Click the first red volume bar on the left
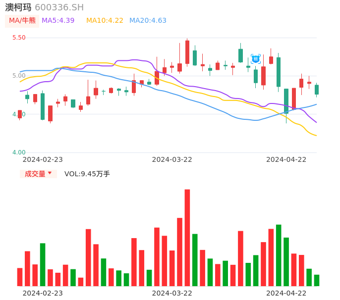 pos(20,277)
